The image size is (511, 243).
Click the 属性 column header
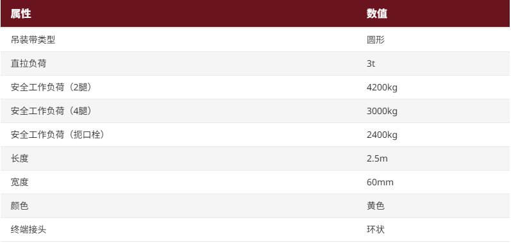(21, 13)
